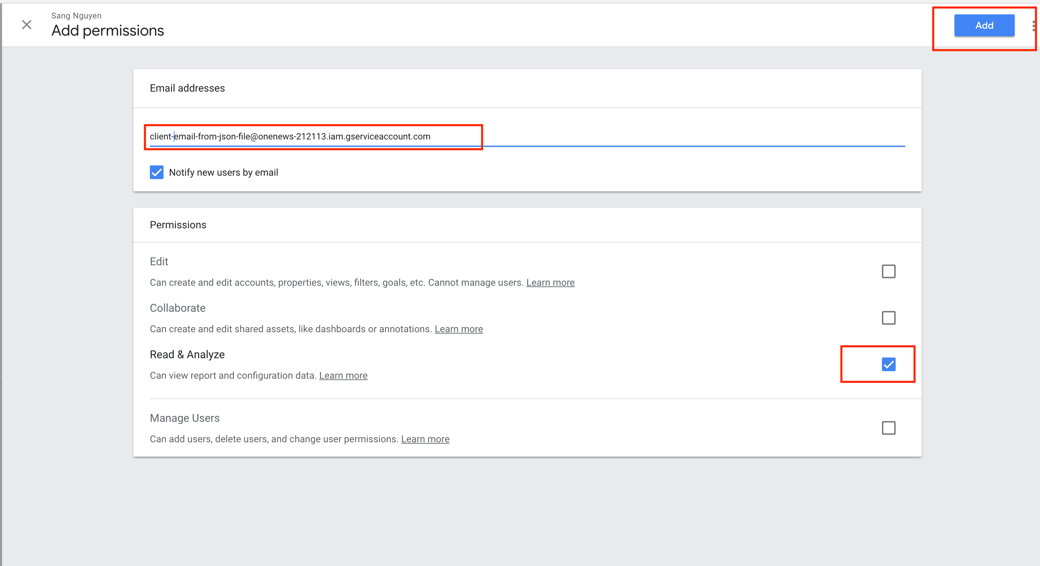Image resolution: width=1040 pixels, height=566 pixels.
Task: Disable the Read & Analyze checkbox
Action: point(888,364)
